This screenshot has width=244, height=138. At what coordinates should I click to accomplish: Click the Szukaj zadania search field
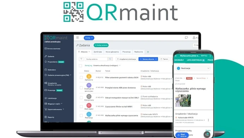(x=96, y=59)
